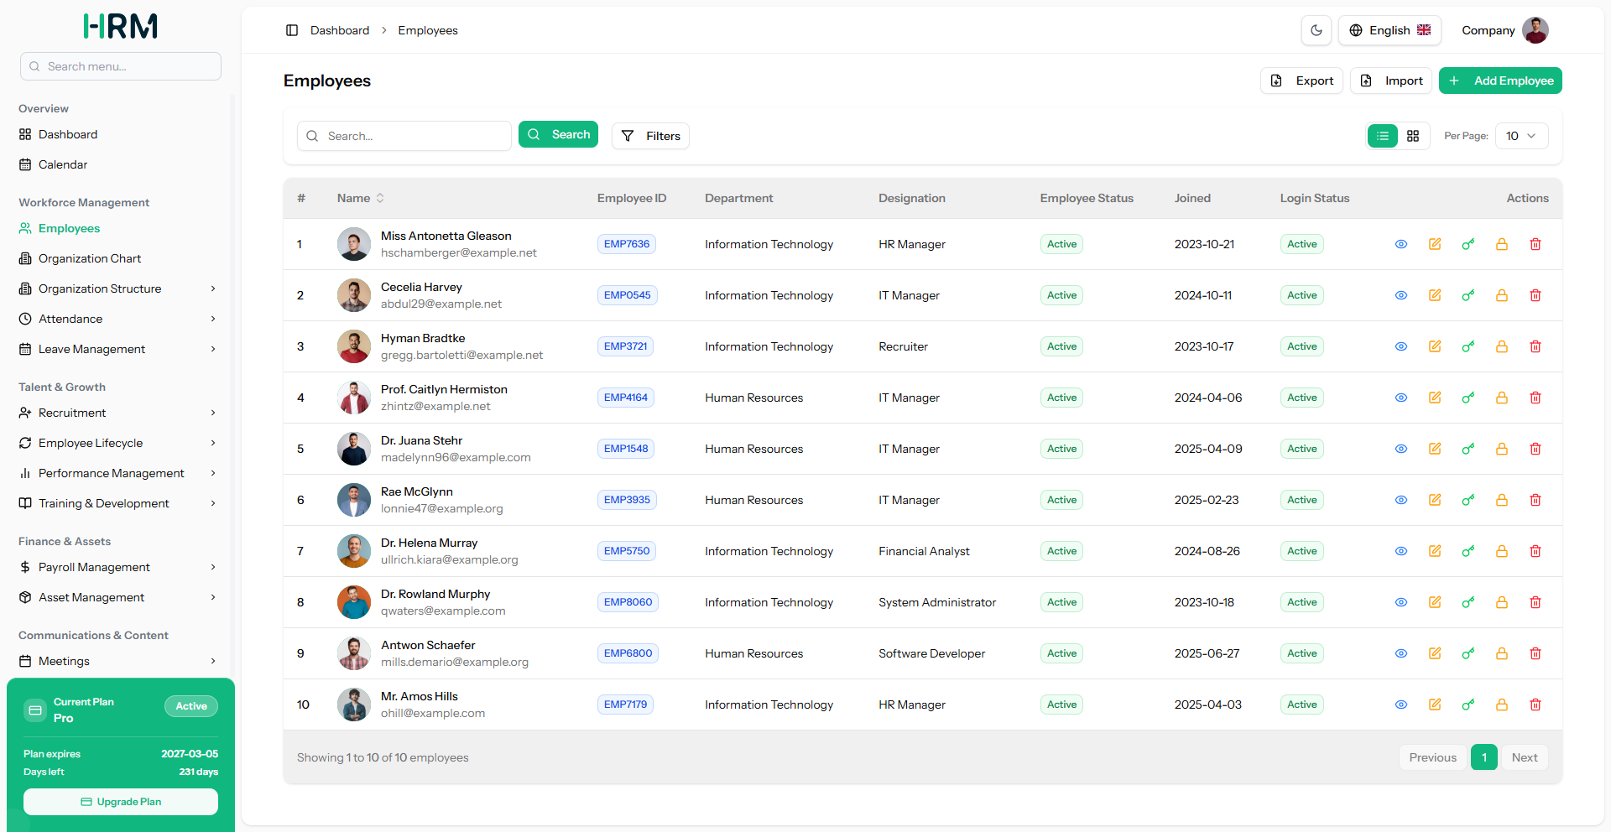1611x832 pixels.
Task: Delete Antwon Schaefer with trash icon
Action: tap(1535, 653)
